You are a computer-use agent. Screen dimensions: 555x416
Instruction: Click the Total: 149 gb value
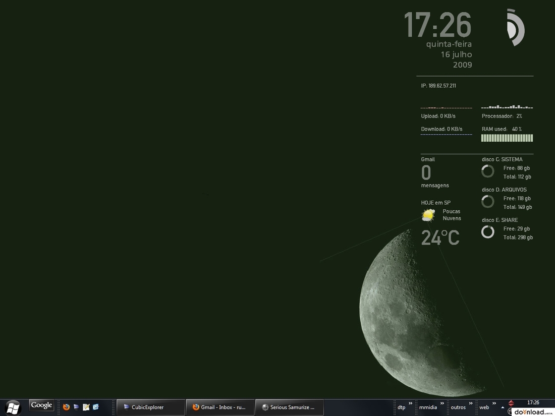point(518,207)
